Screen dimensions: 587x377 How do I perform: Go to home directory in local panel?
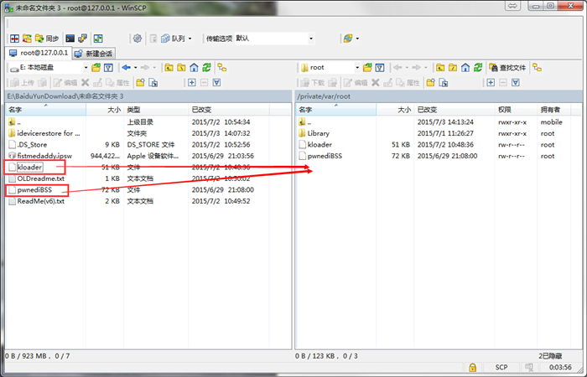tap(194, 68)
